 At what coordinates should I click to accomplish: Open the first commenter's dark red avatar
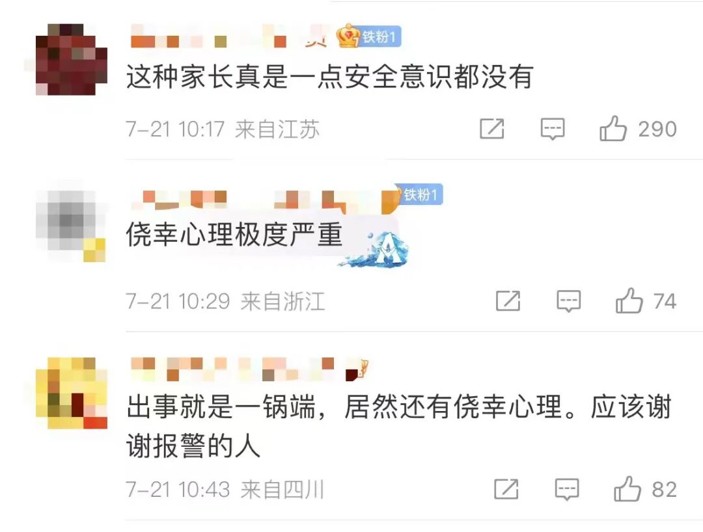[72, 60]
